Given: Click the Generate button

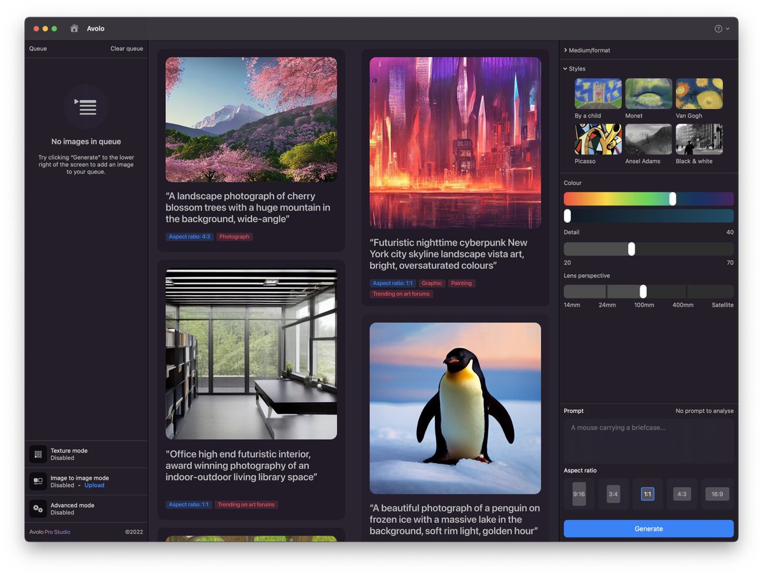Looking at the screenshot, I should [649, 529].
